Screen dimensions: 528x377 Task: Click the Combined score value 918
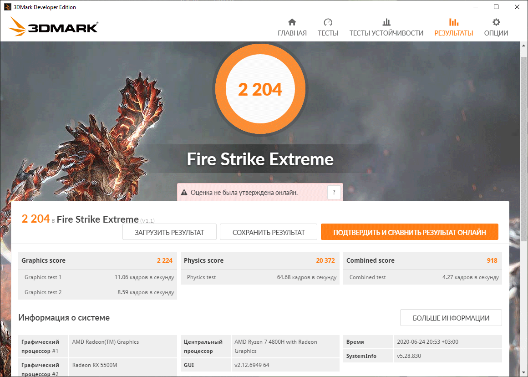point(492,260)
